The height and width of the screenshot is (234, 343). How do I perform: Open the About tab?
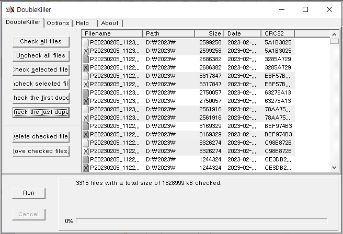point(110,23)
